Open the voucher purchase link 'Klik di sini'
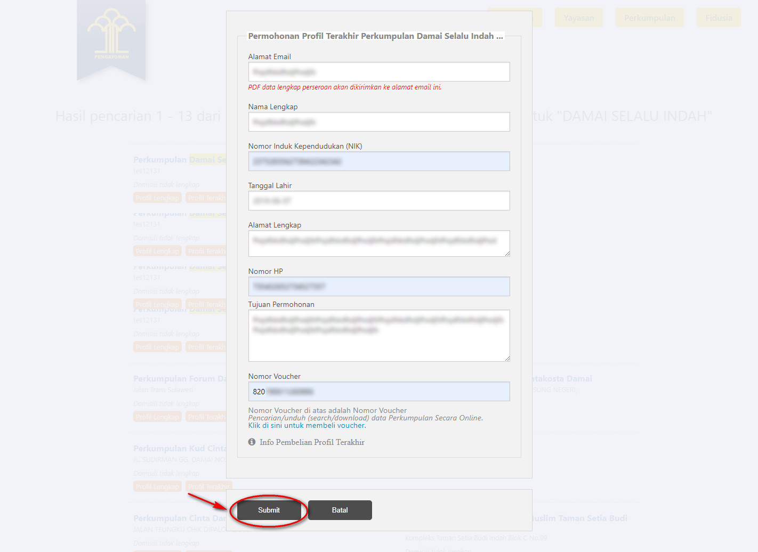The height and width of the screenshot is (552, 758). 265,426
